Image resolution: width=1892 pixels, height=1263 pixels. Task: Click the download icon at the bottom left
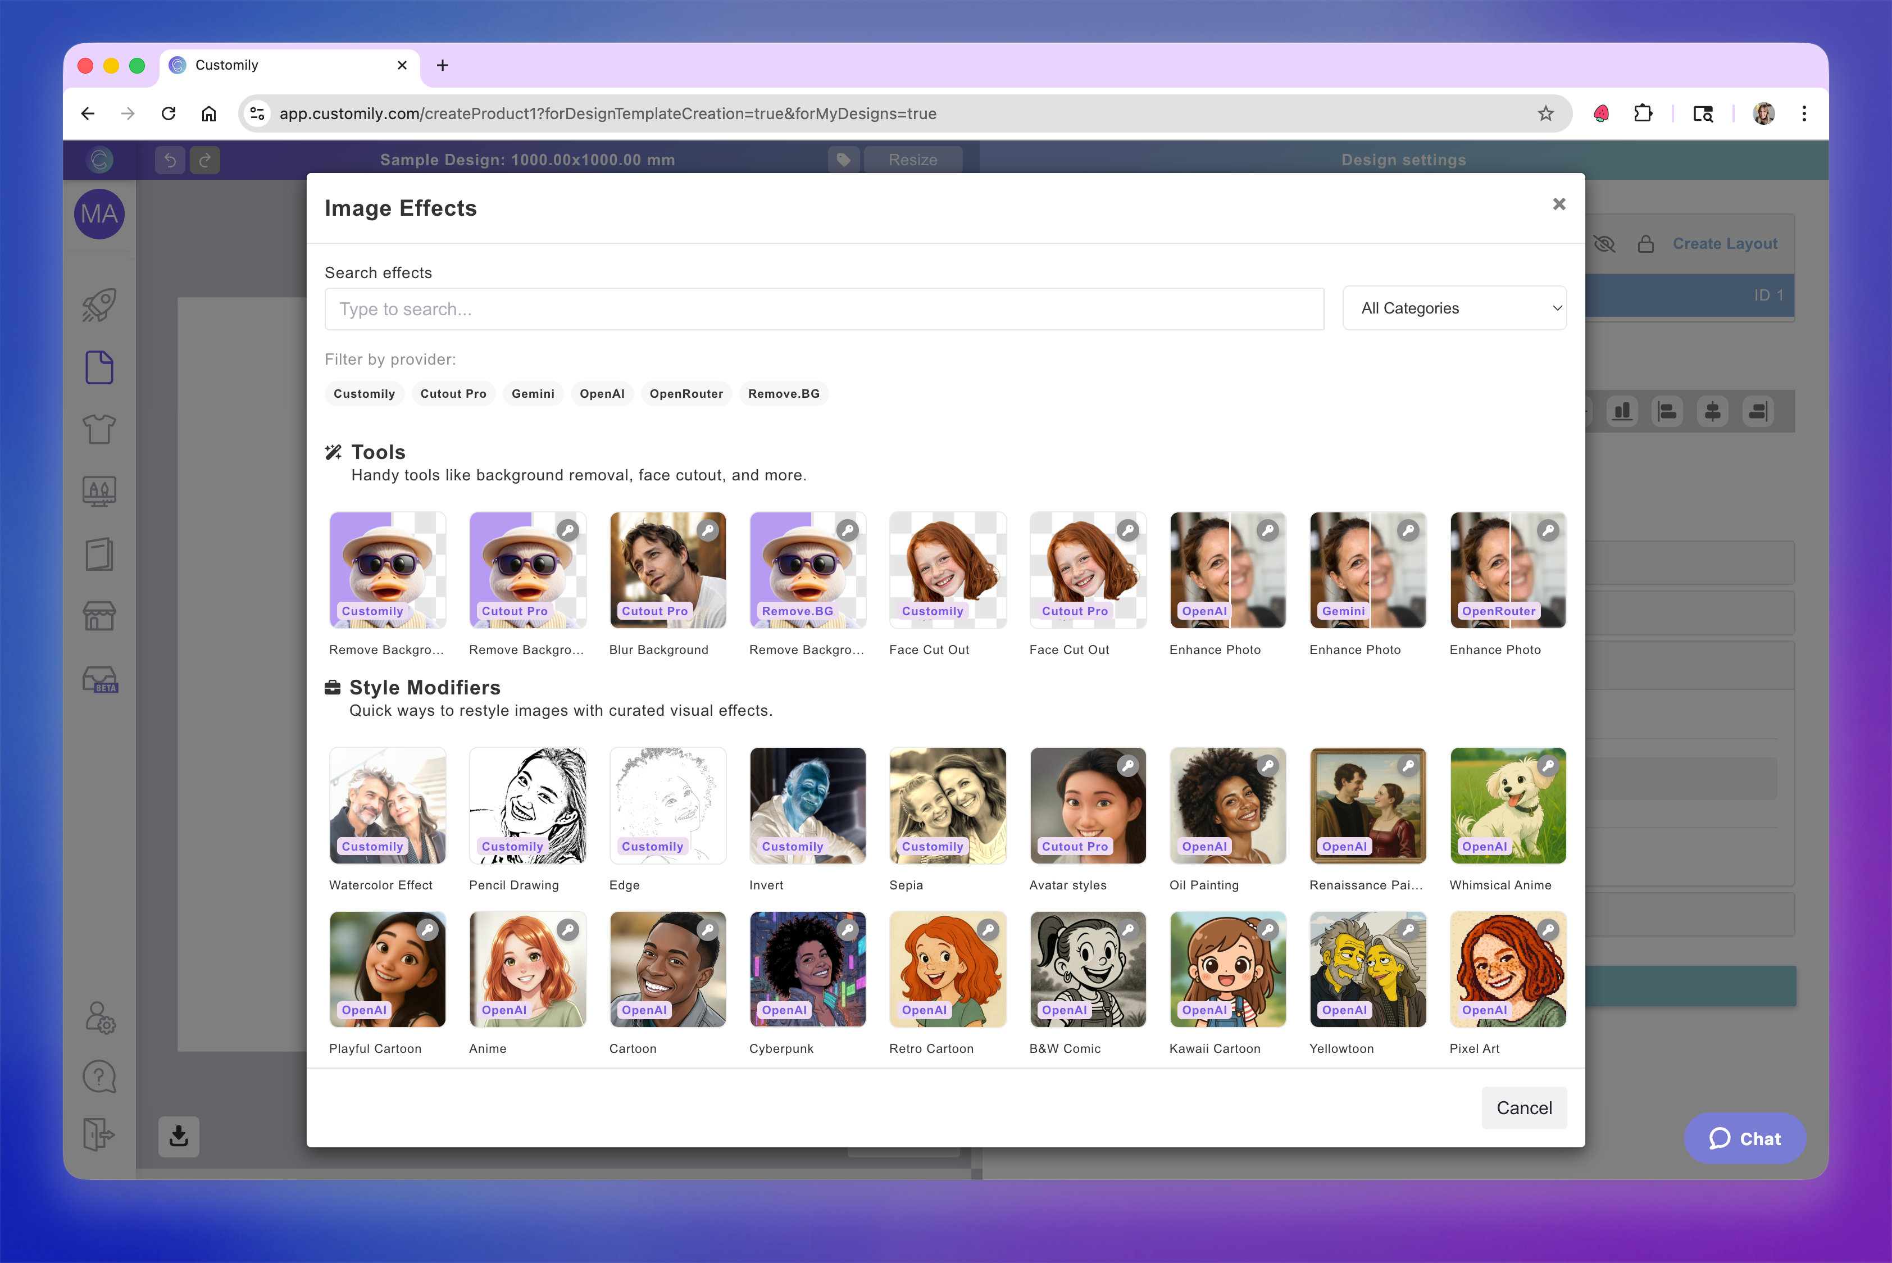coord(178,1137)
